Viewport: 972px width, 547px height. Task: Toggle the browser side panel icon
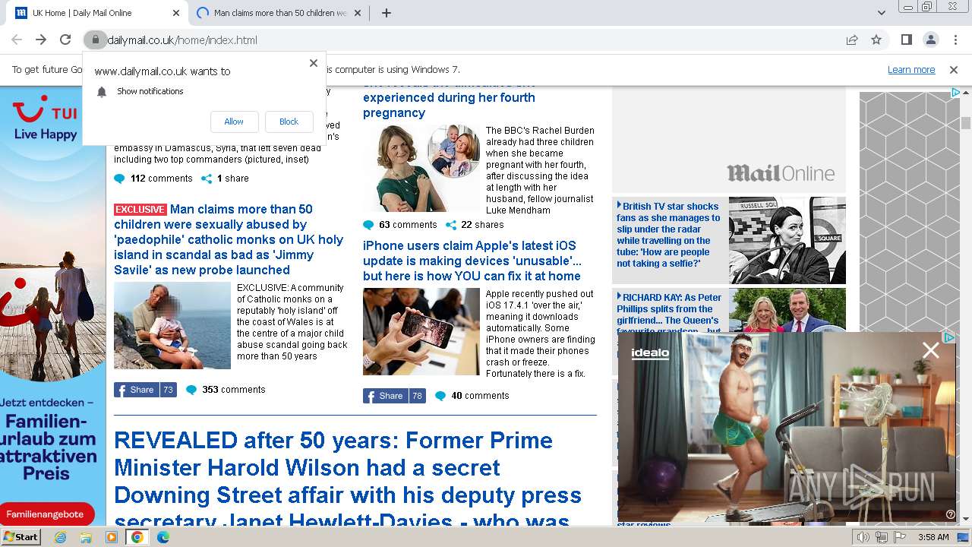[x=906, y=40]
